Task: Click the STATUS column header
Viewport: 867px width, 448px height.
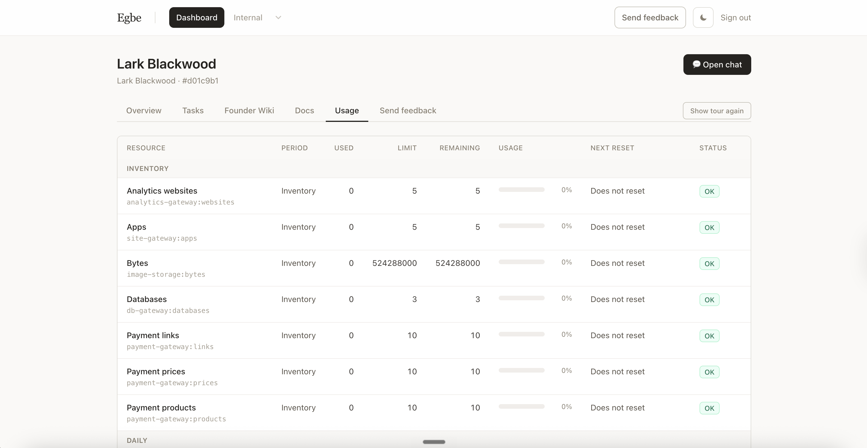Action: click(713, 148)
